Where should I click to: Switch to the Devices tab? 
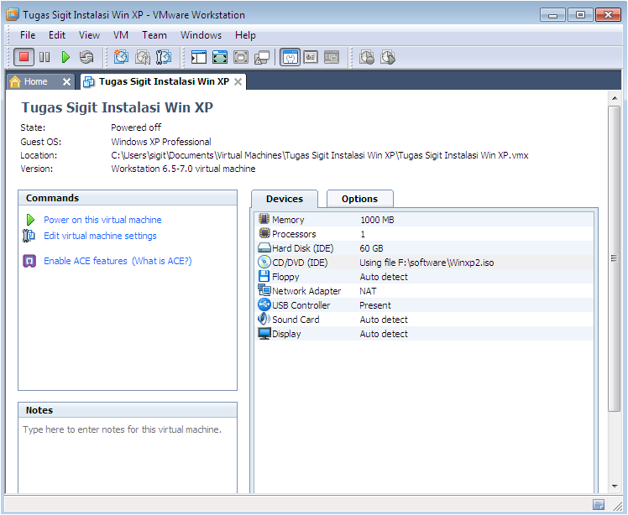tap(285, 199)
